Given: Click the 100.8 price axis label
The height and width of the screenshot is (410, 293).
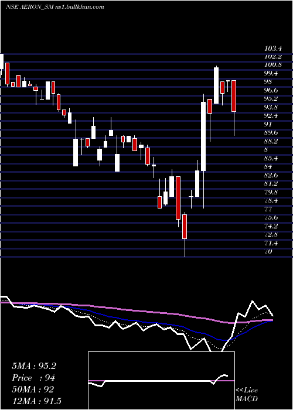Looking at the screenshot, I should 273,65.
